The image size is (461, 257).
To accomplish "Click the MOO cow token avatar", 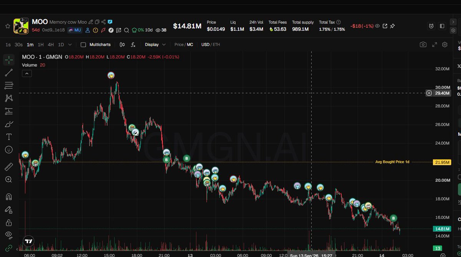I will pos(21,26).
